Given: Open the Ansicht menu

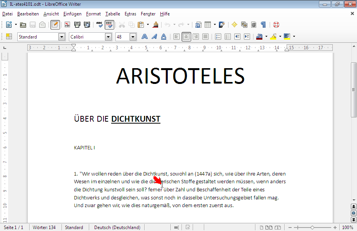Looking at the screenshot, I should point(51,14).
